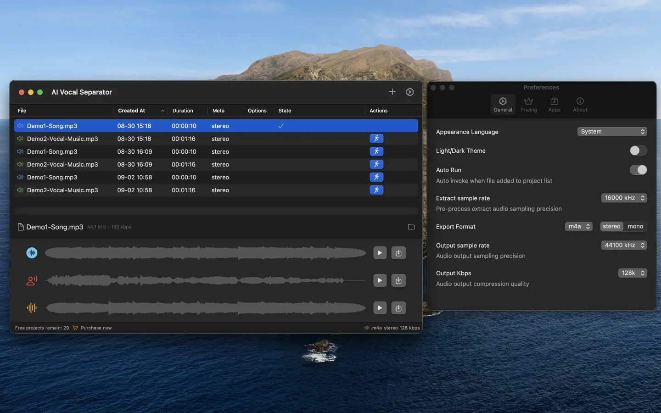Click the '44.1 kHz - 192 kbps' file info

109,227
